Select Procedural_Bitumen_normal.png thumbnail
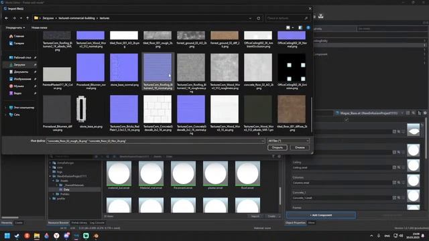 90,67
